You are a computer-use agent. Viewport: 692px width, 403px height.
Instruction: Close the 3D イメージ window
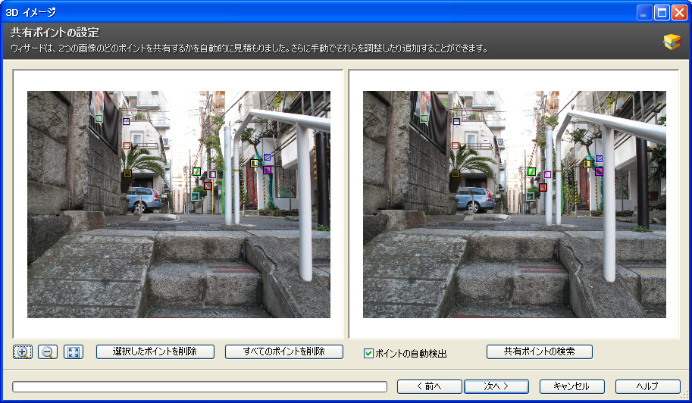pos(679,12)
